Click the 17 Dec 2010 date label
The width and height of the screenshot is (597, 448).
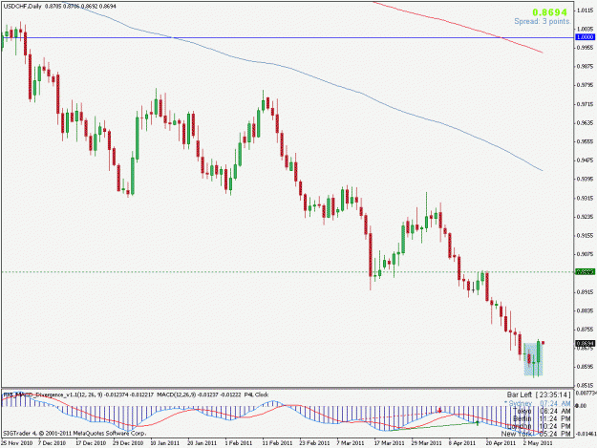point(90,443)
